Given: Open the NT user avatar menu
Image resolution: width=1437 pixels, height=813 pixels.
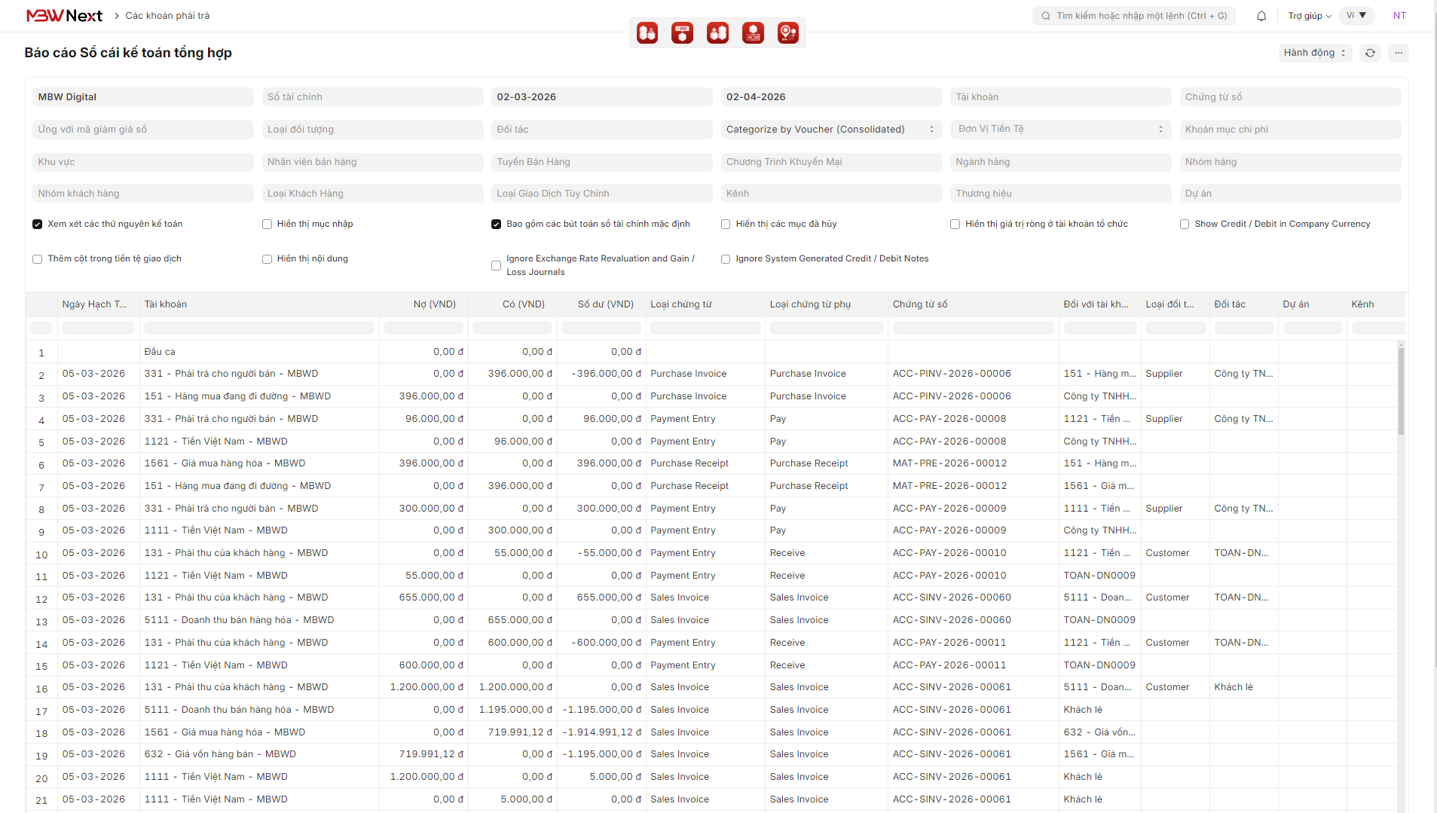Looking at the screenshot, I should click(x=1399, y=16).
